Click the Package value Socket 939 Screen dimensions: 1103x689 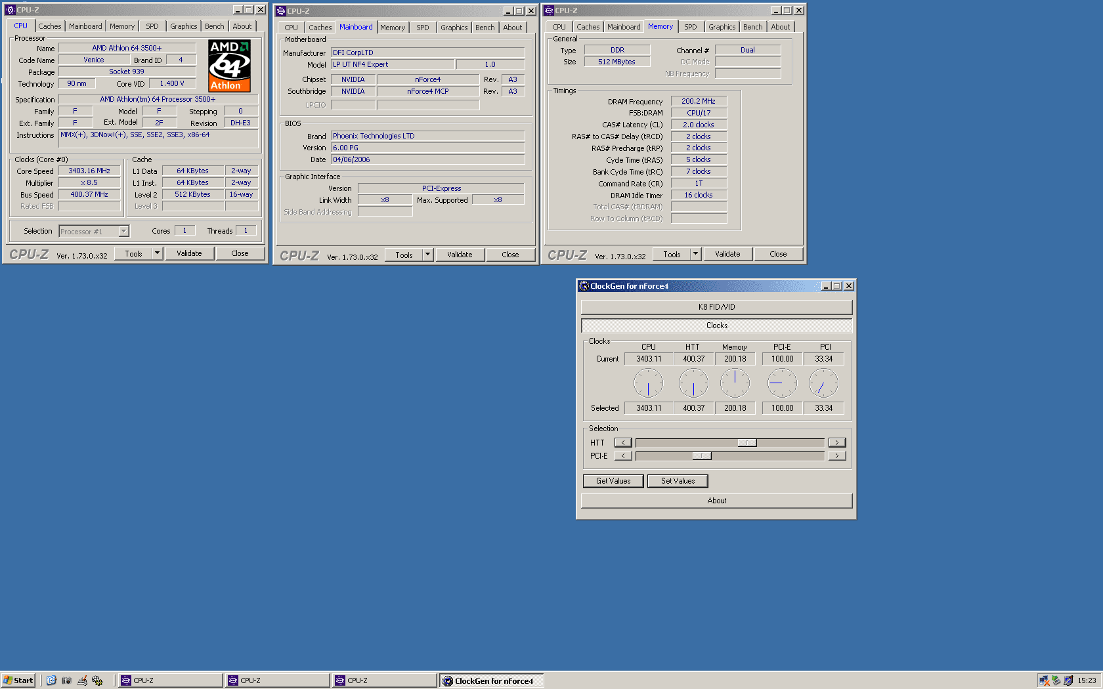tap(127, 72)
